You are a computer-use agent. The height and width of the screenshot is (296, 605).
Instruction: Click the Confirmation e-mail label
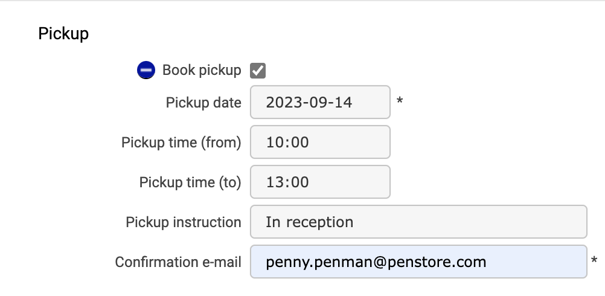(x=178, y=262)
